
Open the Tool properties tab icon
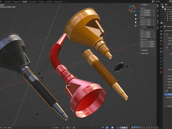click(x=161, y=27)
